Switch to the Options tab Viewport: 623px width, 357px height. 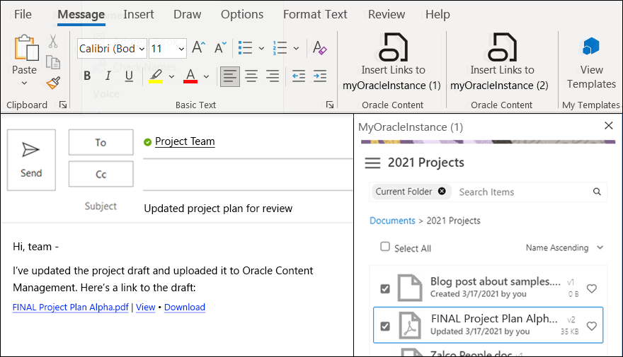pyautogui.click(x=242, y=14)
